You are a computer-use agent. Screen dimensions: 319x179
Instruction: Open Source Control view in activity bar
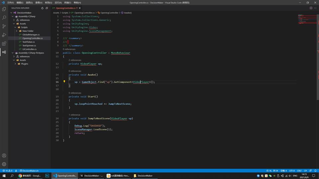tap(4, 26)
